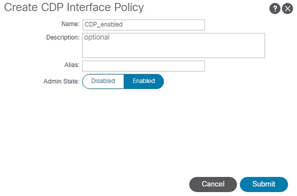Select the Enabled admin state option
The image size is (297, 196).
[x=144, y=81]
